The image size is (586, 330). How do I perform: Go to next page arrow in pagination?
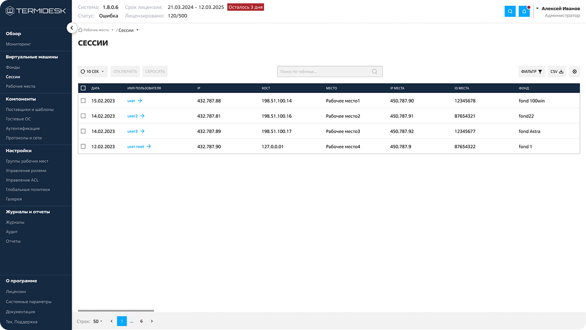[151, 321]
